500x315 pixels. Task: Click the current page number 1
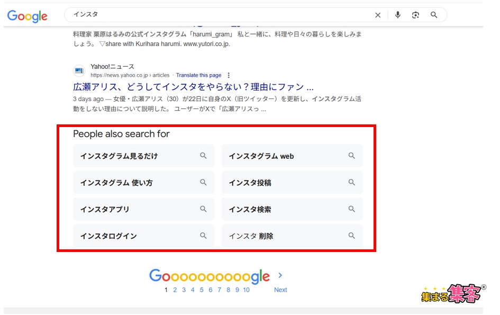click(x=166, y=290)
